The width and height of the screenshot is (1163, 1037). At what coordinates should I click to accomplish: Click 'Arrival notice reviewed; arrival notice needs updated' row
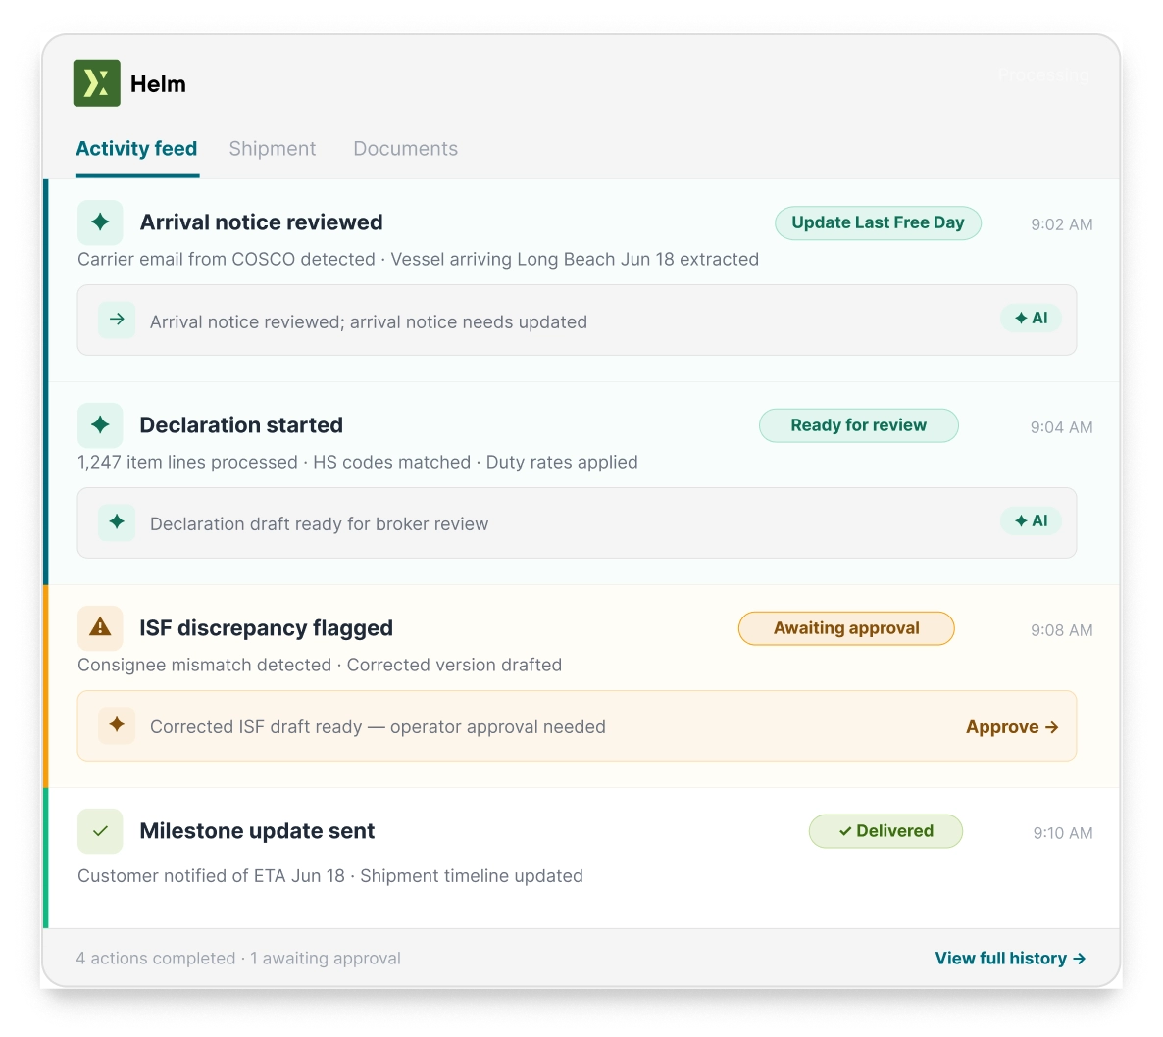coord(577,321)
